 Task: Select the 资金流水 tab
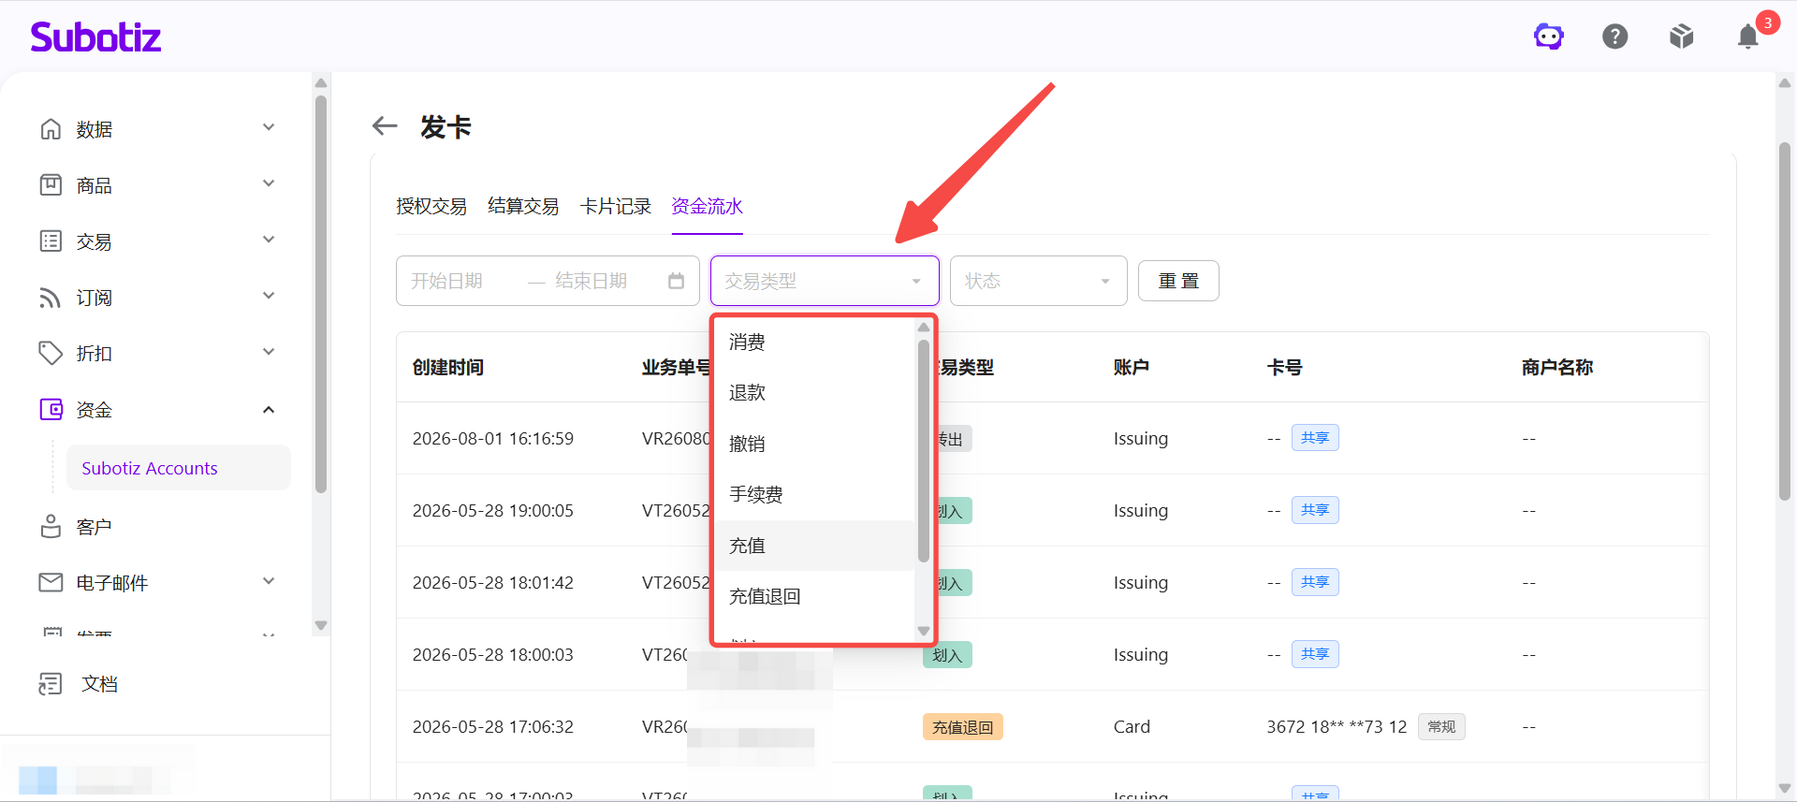click(707, 206)
